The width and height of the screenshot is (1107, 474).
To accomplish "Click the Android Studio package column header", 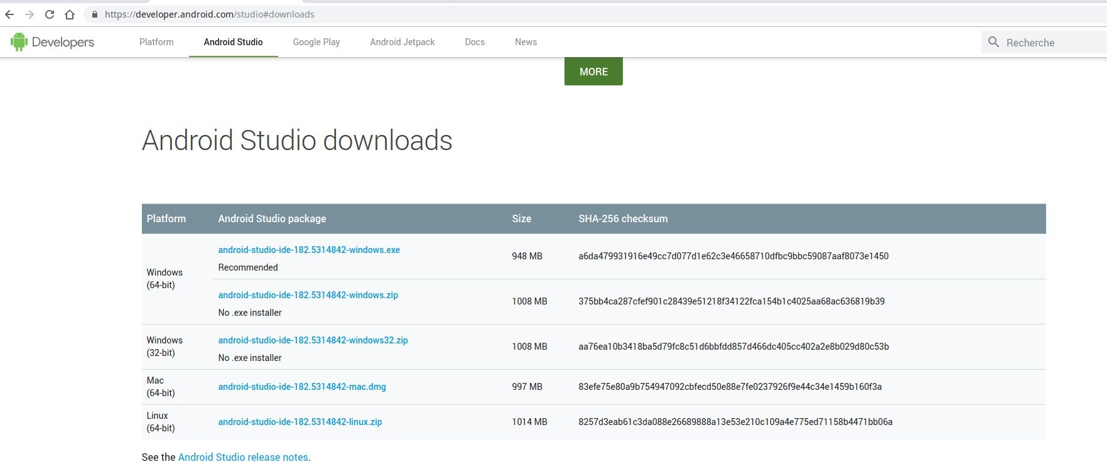I will click(272, 218).
